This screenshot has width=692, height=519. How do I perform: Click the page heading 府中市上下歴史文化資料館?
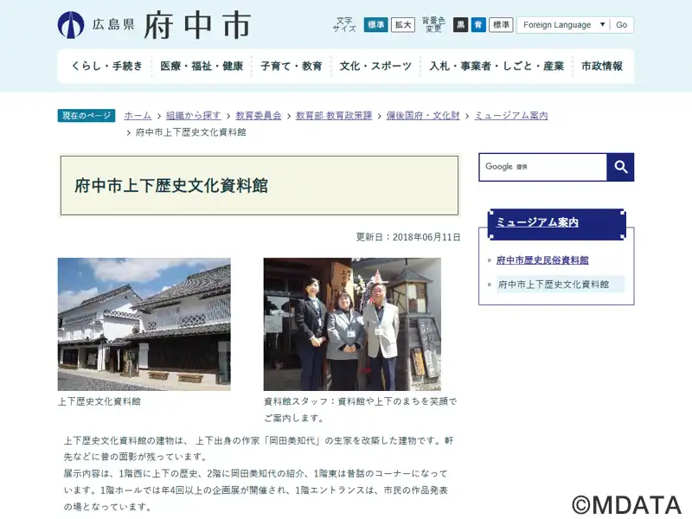(x=171, y=186)
